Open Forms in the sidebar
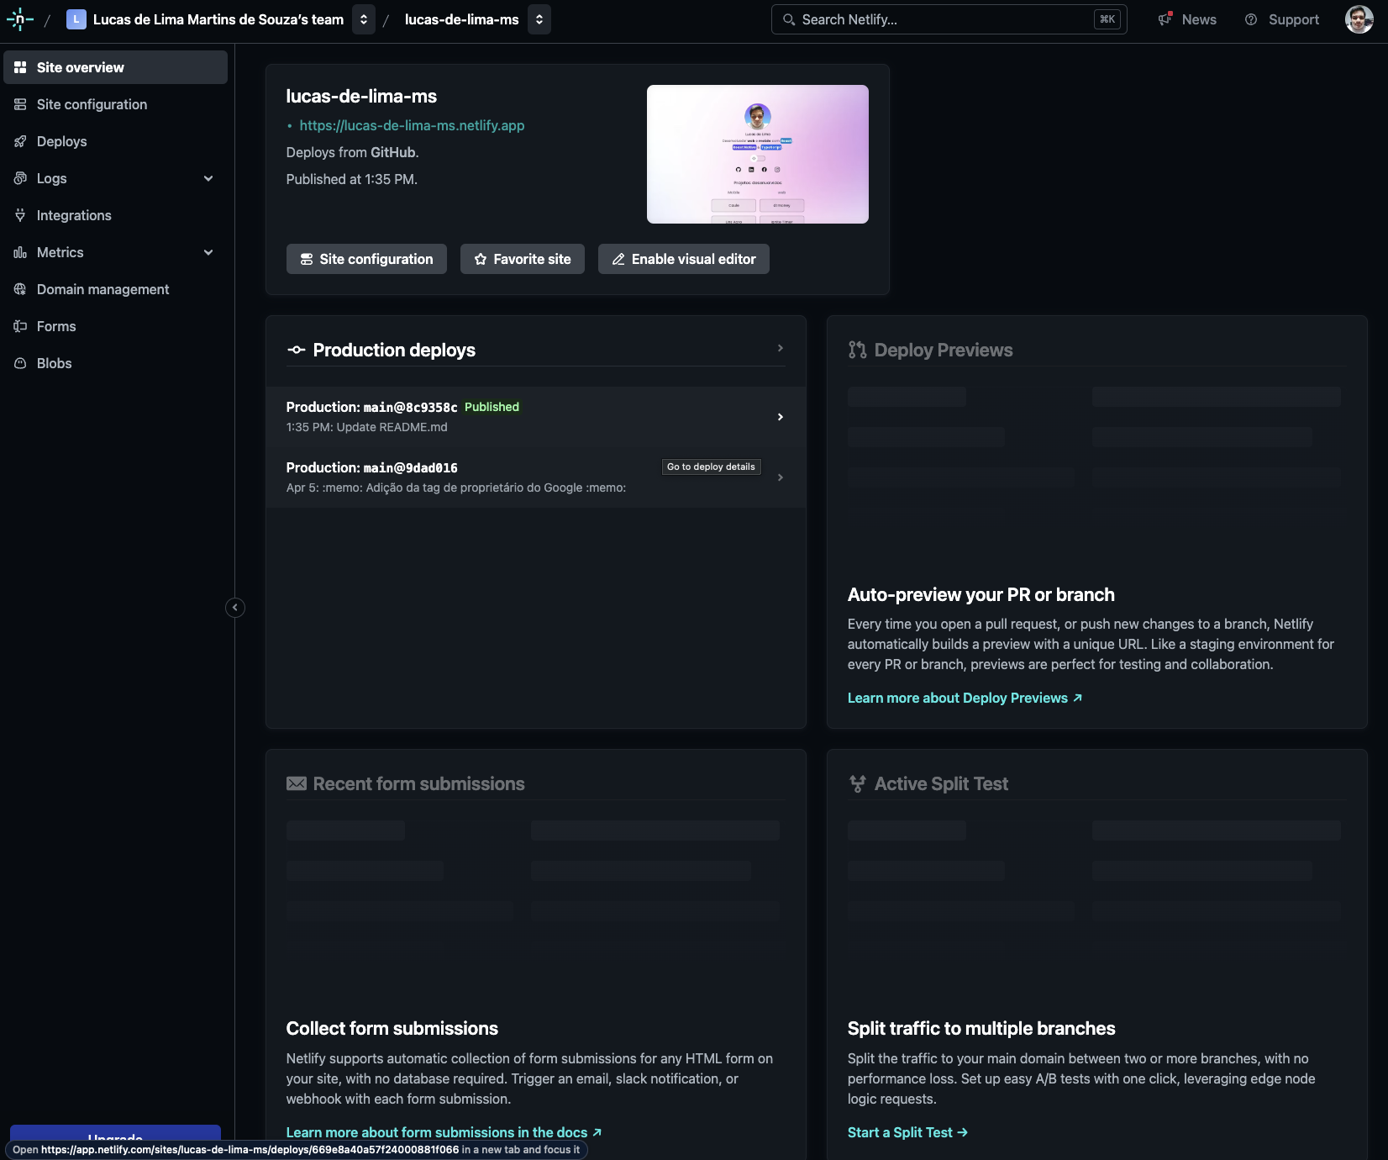1388x1160 pixels. [116, 326]
